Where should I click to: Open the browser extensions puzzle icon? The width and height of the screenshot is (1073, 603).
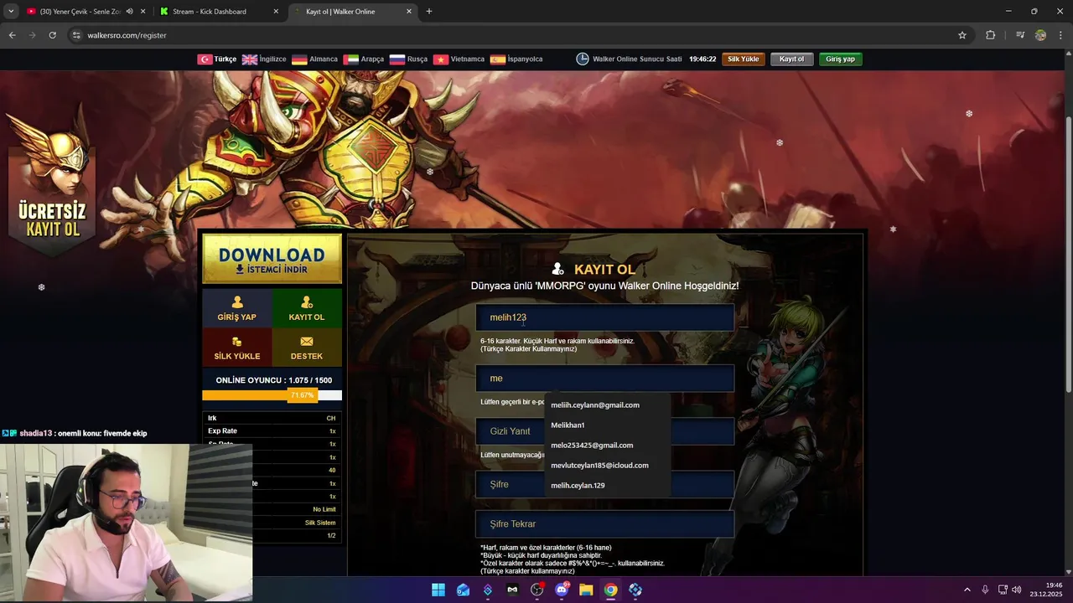pos(991,35)
